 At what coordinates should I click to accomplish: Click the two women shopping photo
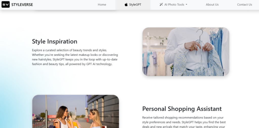[76, 111]
